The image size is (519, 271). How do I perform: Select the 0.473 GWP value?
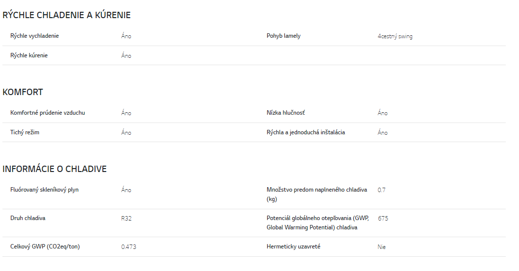tap(129, 247)
